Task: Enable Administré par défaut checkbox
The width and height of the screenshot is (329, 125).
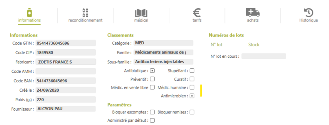Action: [152, 121]
